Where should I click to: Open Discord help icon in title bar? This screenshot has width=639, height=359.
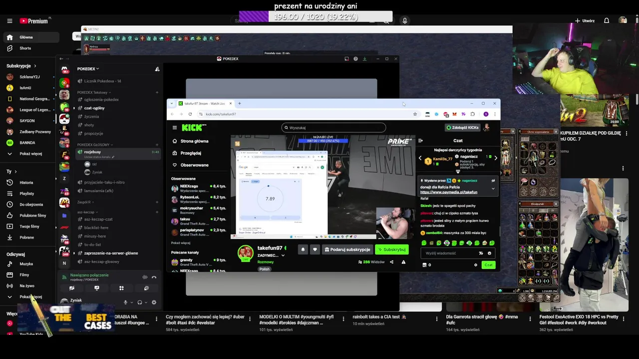tap(355, 59)
